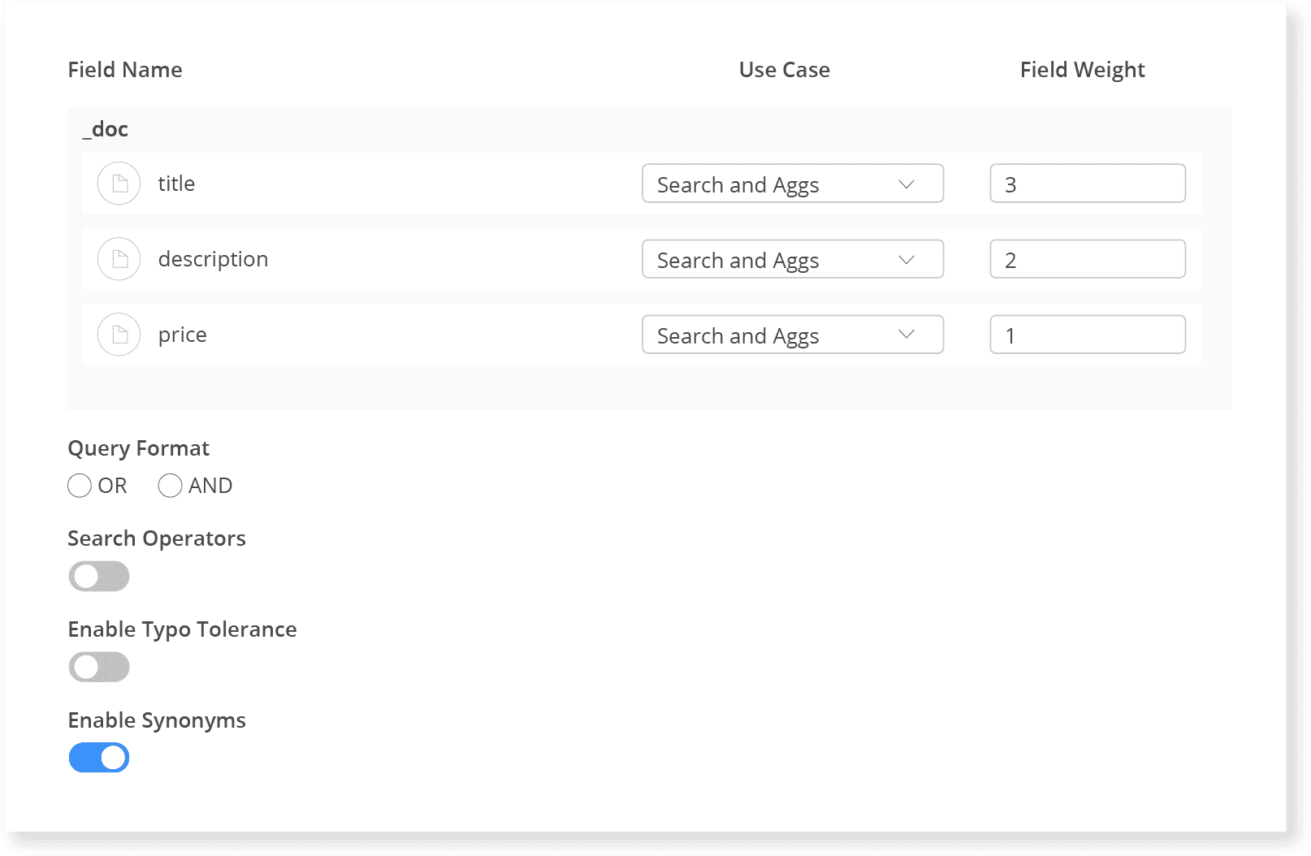Open the Use Case dropdown for title
1311x856 pixels.
point(793,184)
